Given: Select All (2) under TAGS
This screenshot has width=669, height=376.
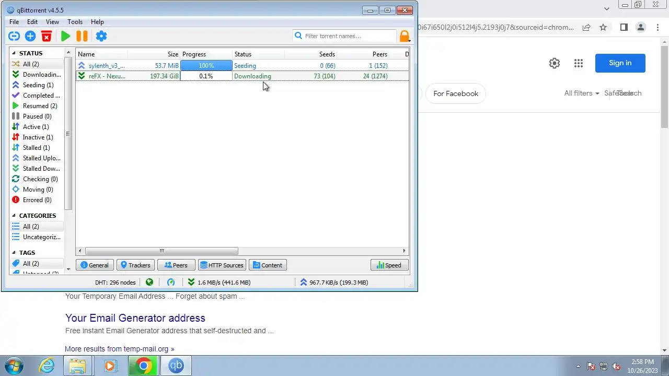Looking at the screenshot, I should pos(37,264).
